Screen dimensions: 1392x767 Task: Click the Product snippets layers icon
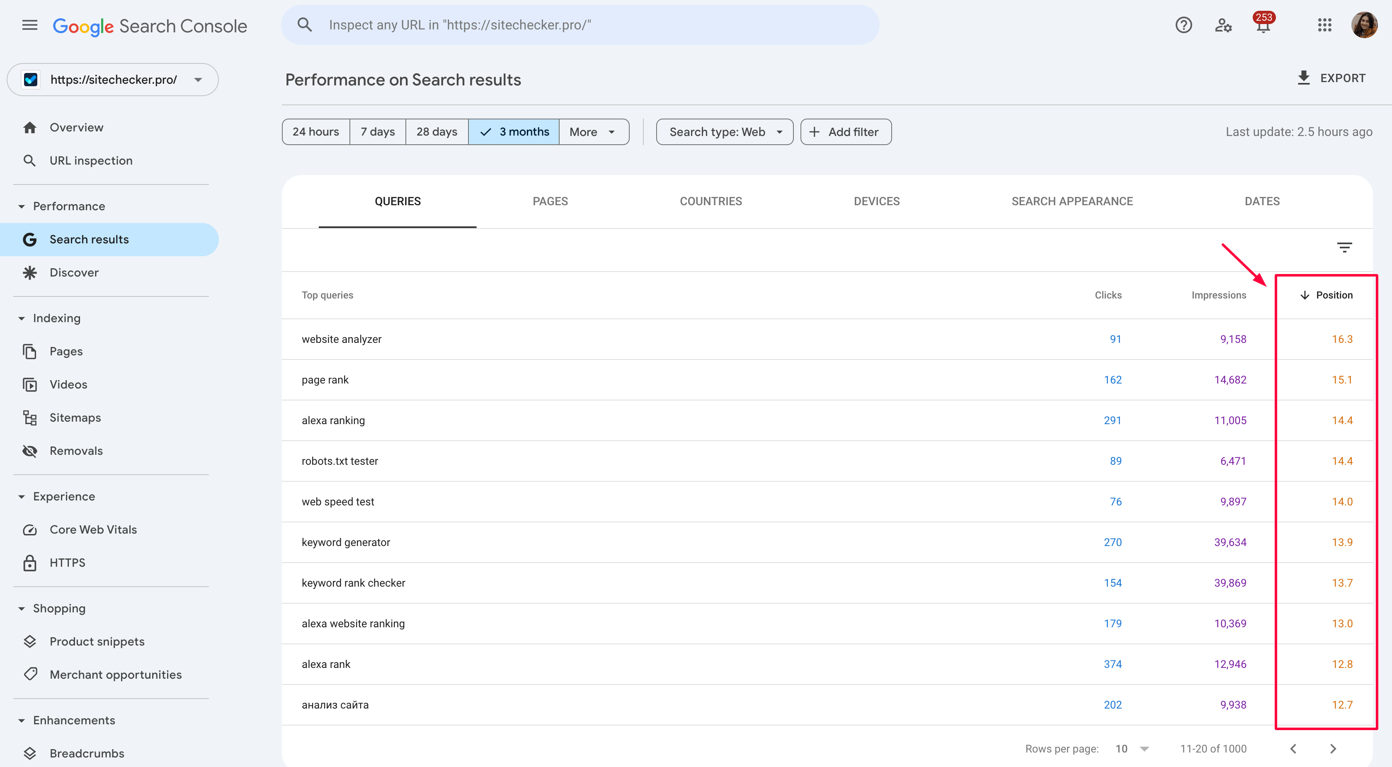tap(30, 642)
